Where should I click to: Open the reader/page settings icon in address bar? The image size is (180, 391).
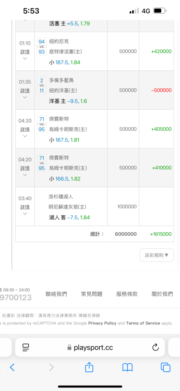(26, 347)
